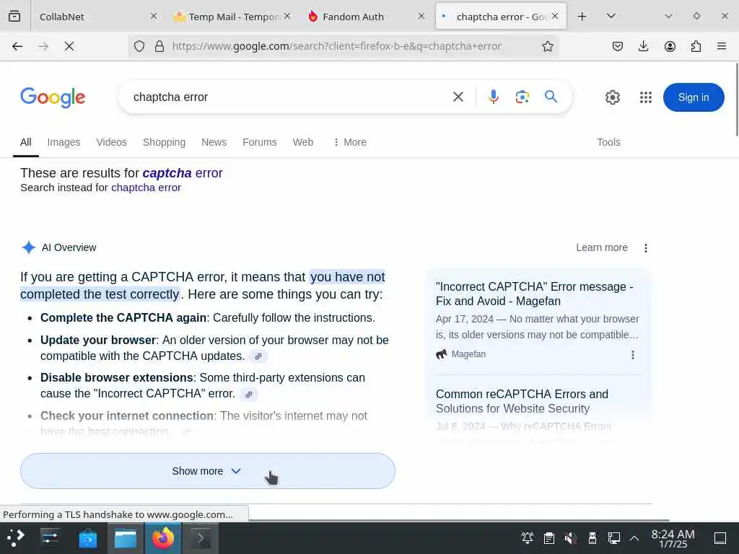Search instead for chaptcha error

pos(146,188)
